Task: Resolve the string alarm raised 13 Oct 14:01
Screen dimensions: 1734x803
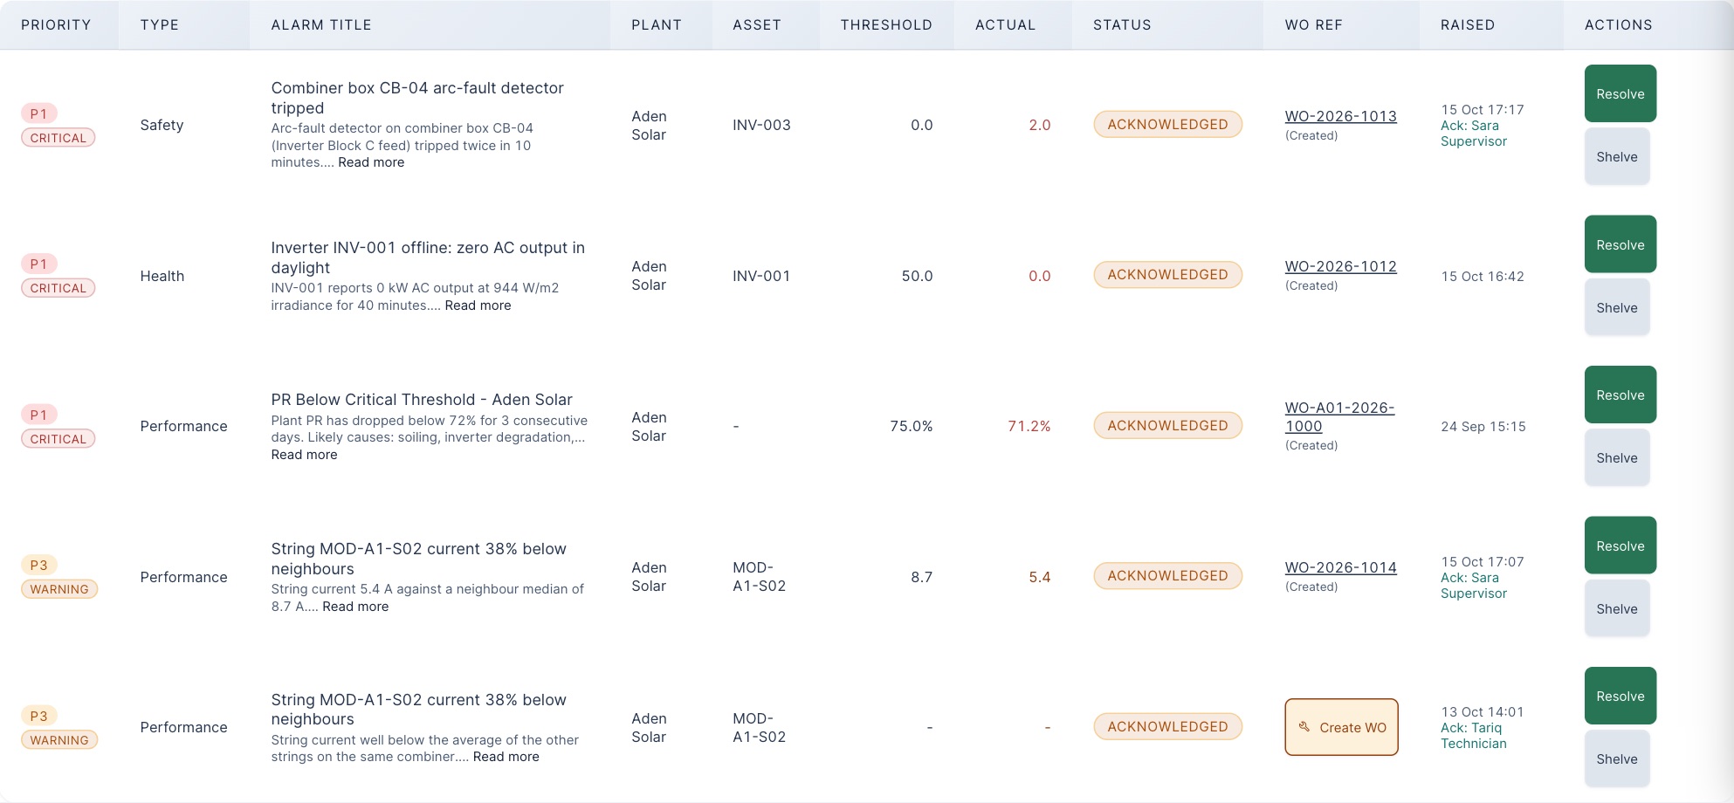Action: pos(1620,696)
